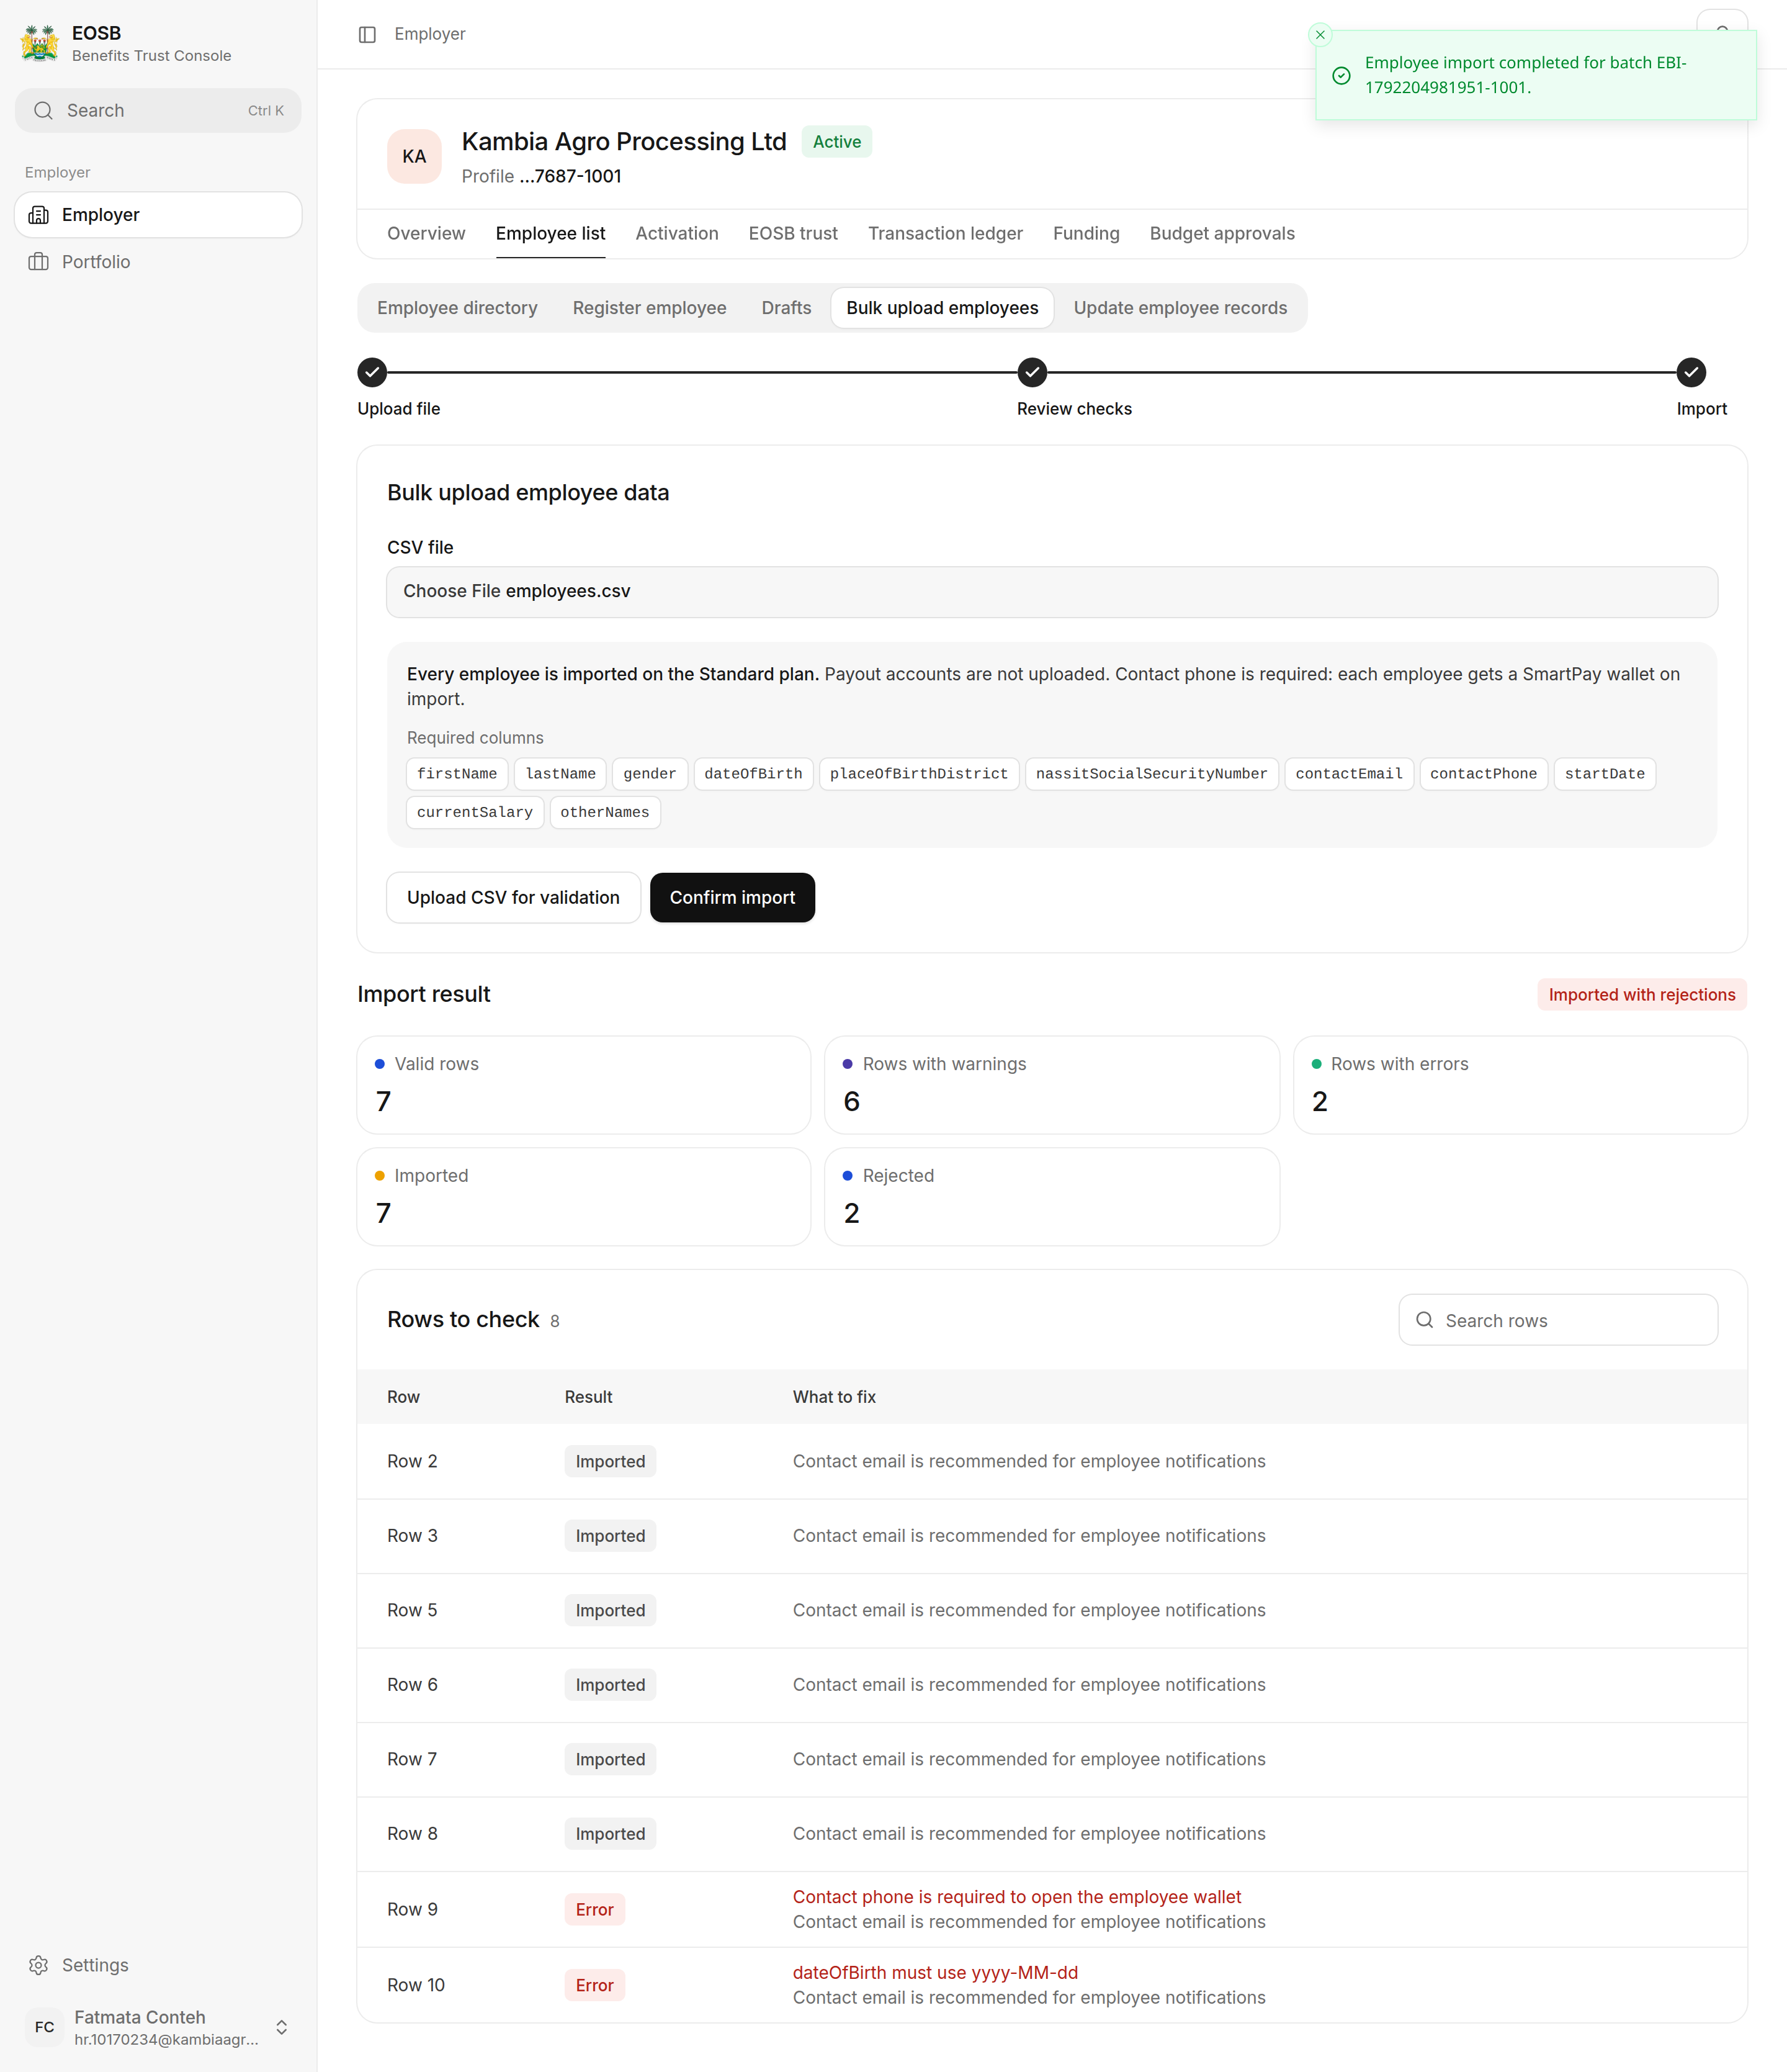Open Settings from the sidebar
1787x2072 pixels.
pyautogui.click(x=158, y=1965)
